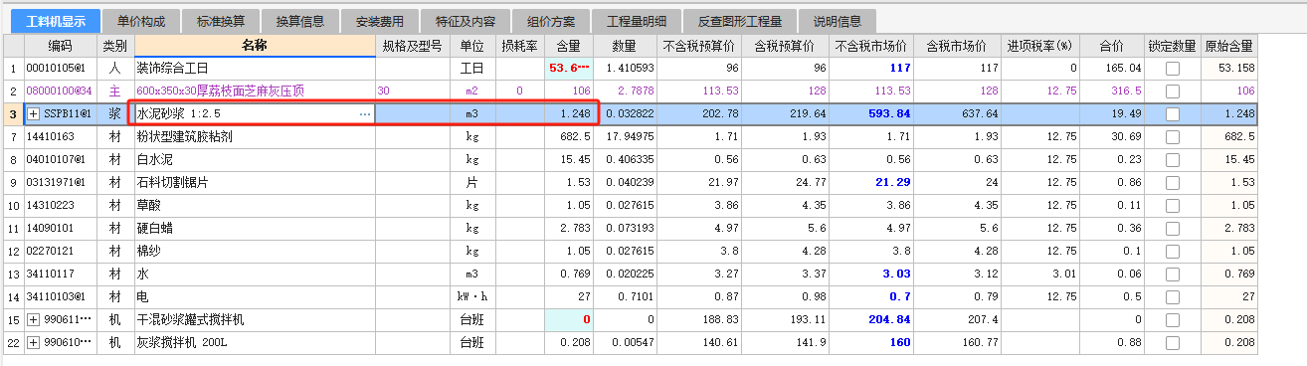
Task: Click code cell 34110117
Action: pos(61,274)
